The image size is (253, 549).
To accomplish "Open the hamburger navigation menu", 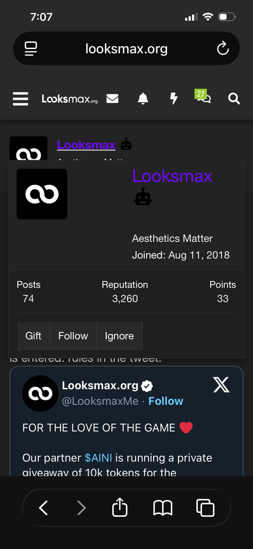I will click(x=21, y=99).
